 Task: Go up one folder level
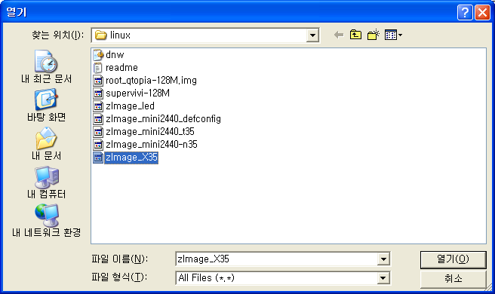(x=356, y=35)
